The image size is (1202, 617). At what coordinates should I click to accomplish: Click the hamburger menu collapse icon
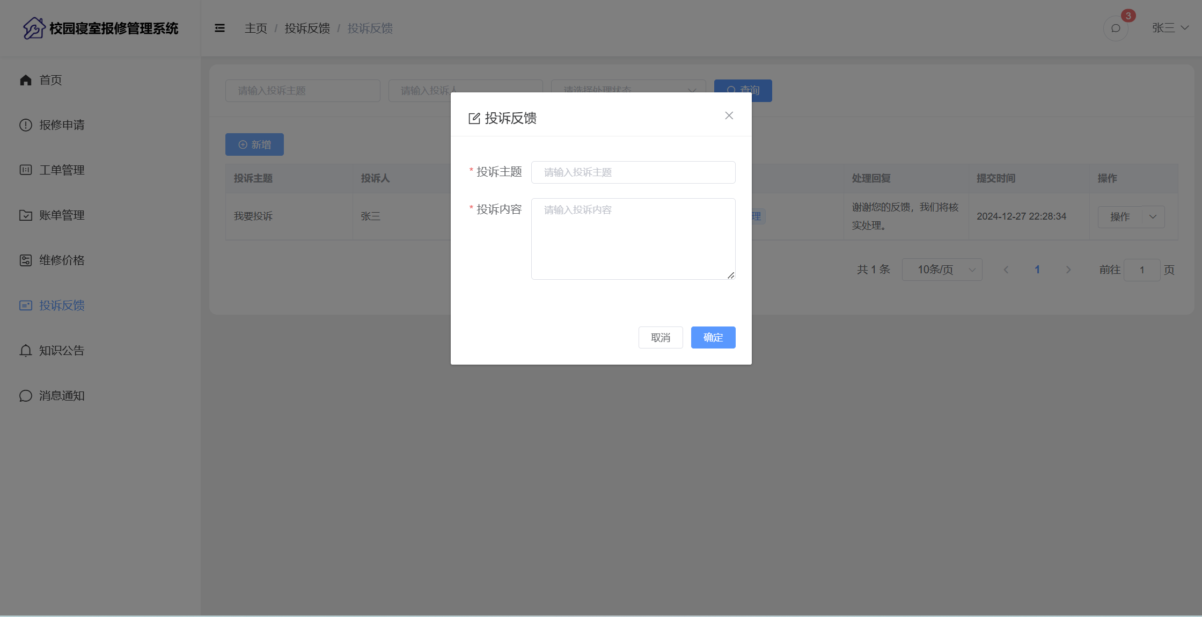[x=219, y=28]
